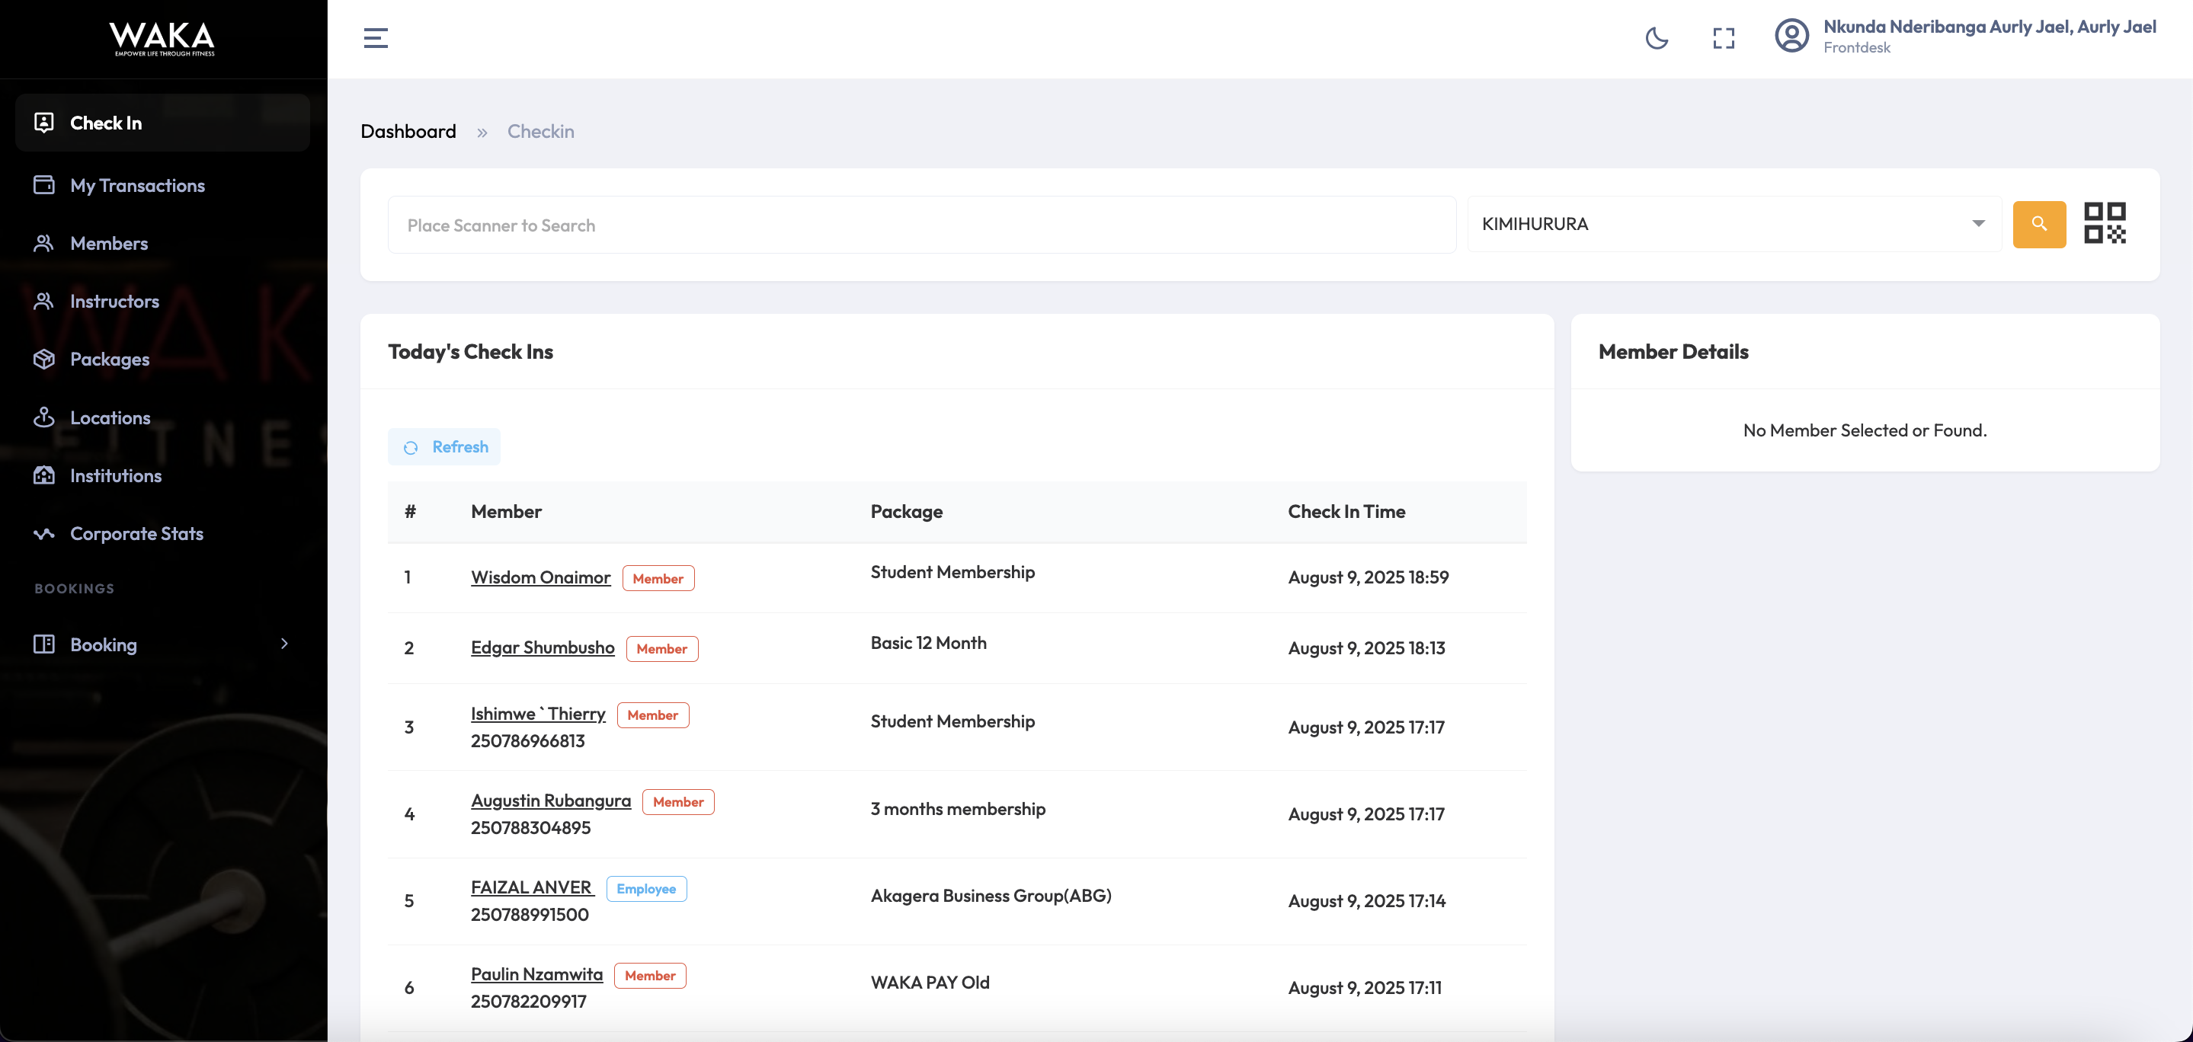Expand the Booking submenu chevron
The width and height of the screenshot is (2193, 1042).
[284, 644]
